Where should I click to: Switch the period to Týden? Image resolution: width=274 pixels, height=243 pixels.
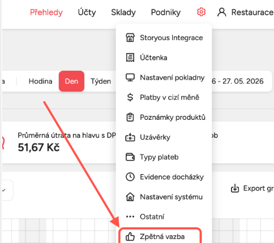[101, 81]
